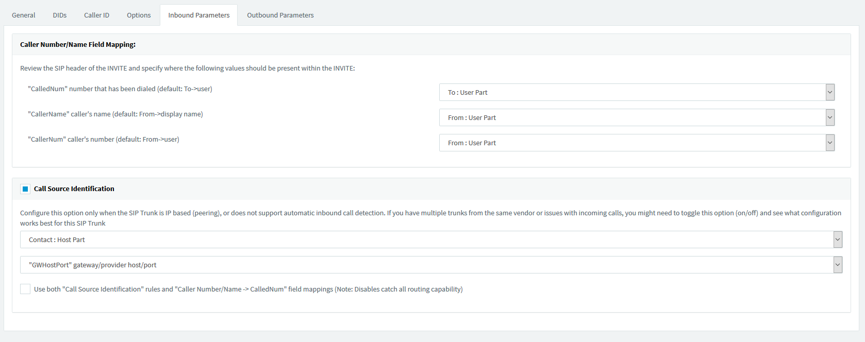Click the 'Call Source Identification' heading text
865x342 pixels.
tap(74, 189)
